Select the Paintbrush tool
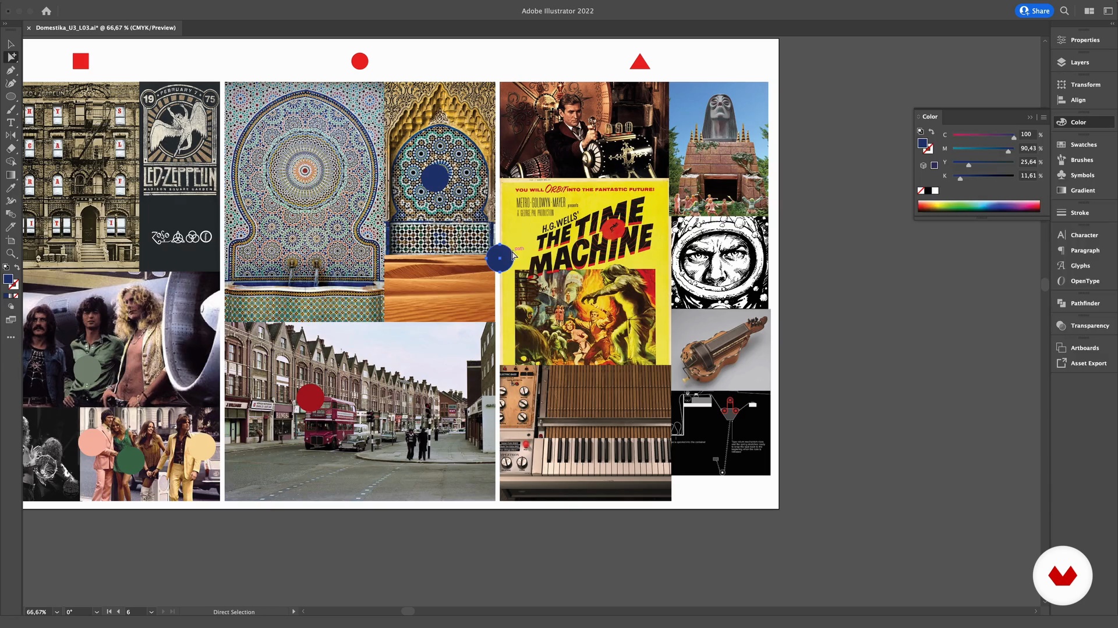The width and height of the screenshot is (1118, 628). pyautogui.click(x=10, y=109)
